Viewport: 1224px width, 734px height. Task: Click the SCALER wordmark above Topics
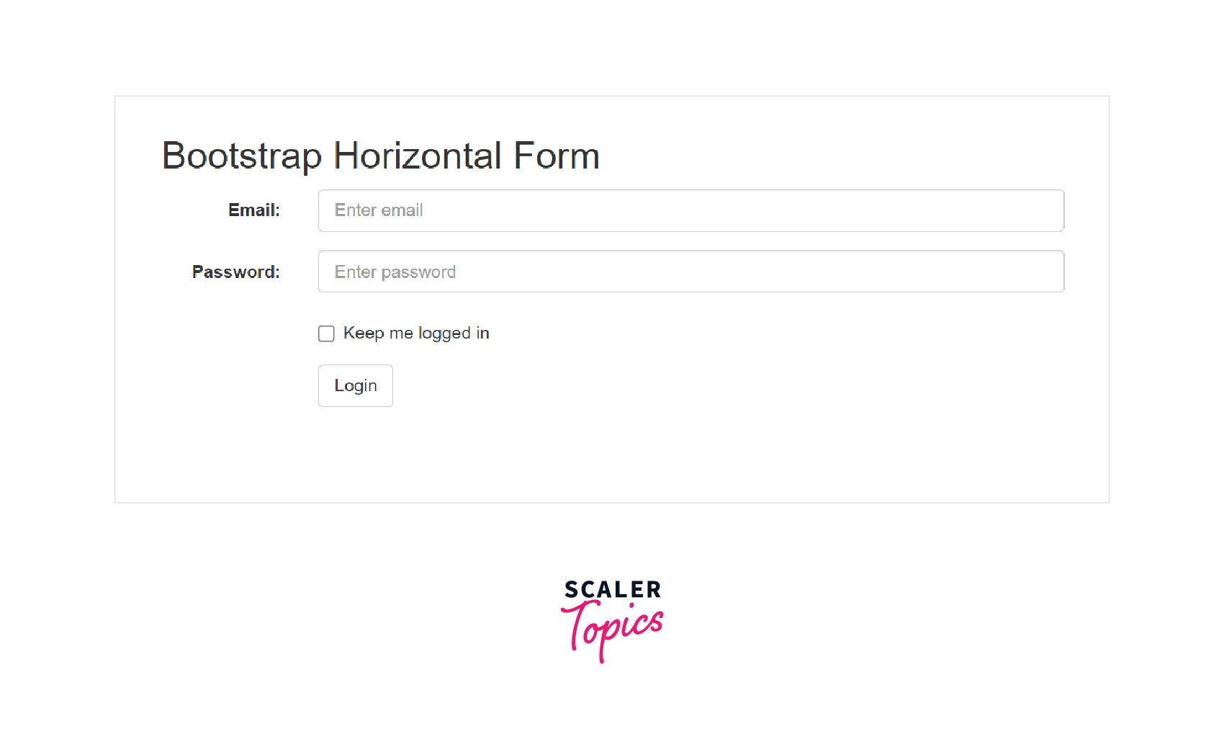click(x=611, y=591)
